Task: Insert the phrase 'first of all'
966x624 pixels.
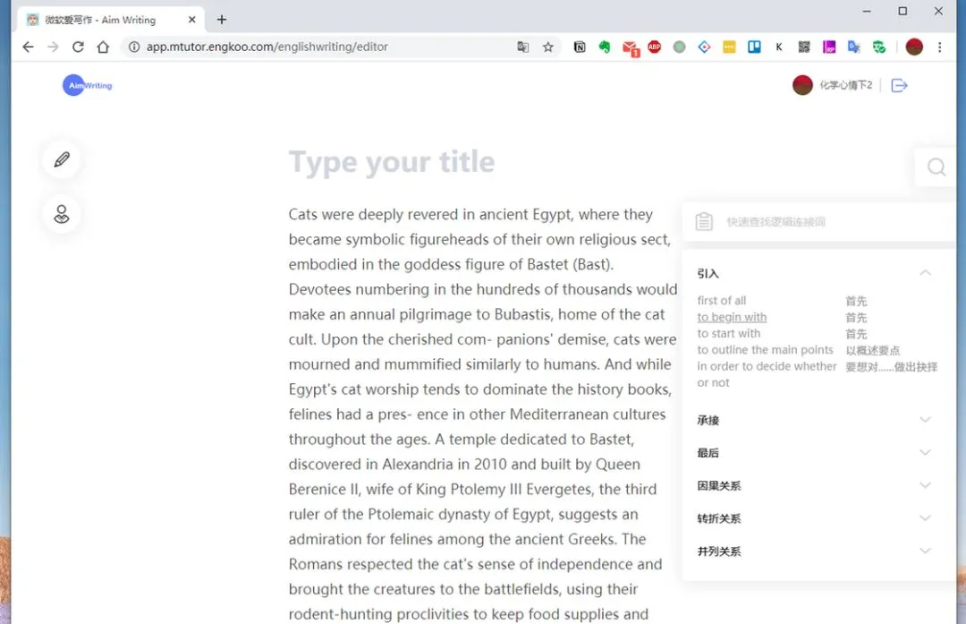Action: coord(722,300)
